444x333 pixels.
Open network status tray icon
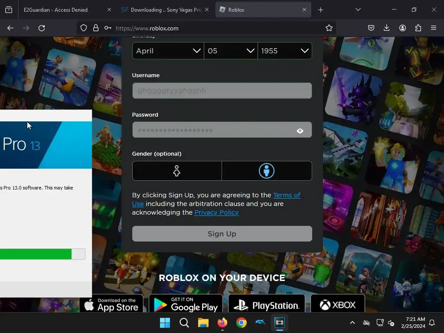380,323
